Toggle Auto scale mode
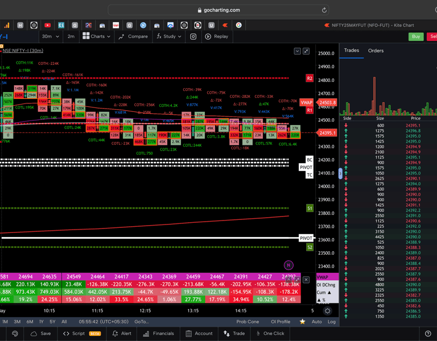The height and width of the screenshot is (341, 437). pos(316,322)
